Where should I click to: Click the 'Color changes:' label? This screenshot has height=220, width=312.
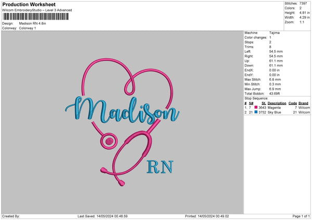(x=256, y=37)
